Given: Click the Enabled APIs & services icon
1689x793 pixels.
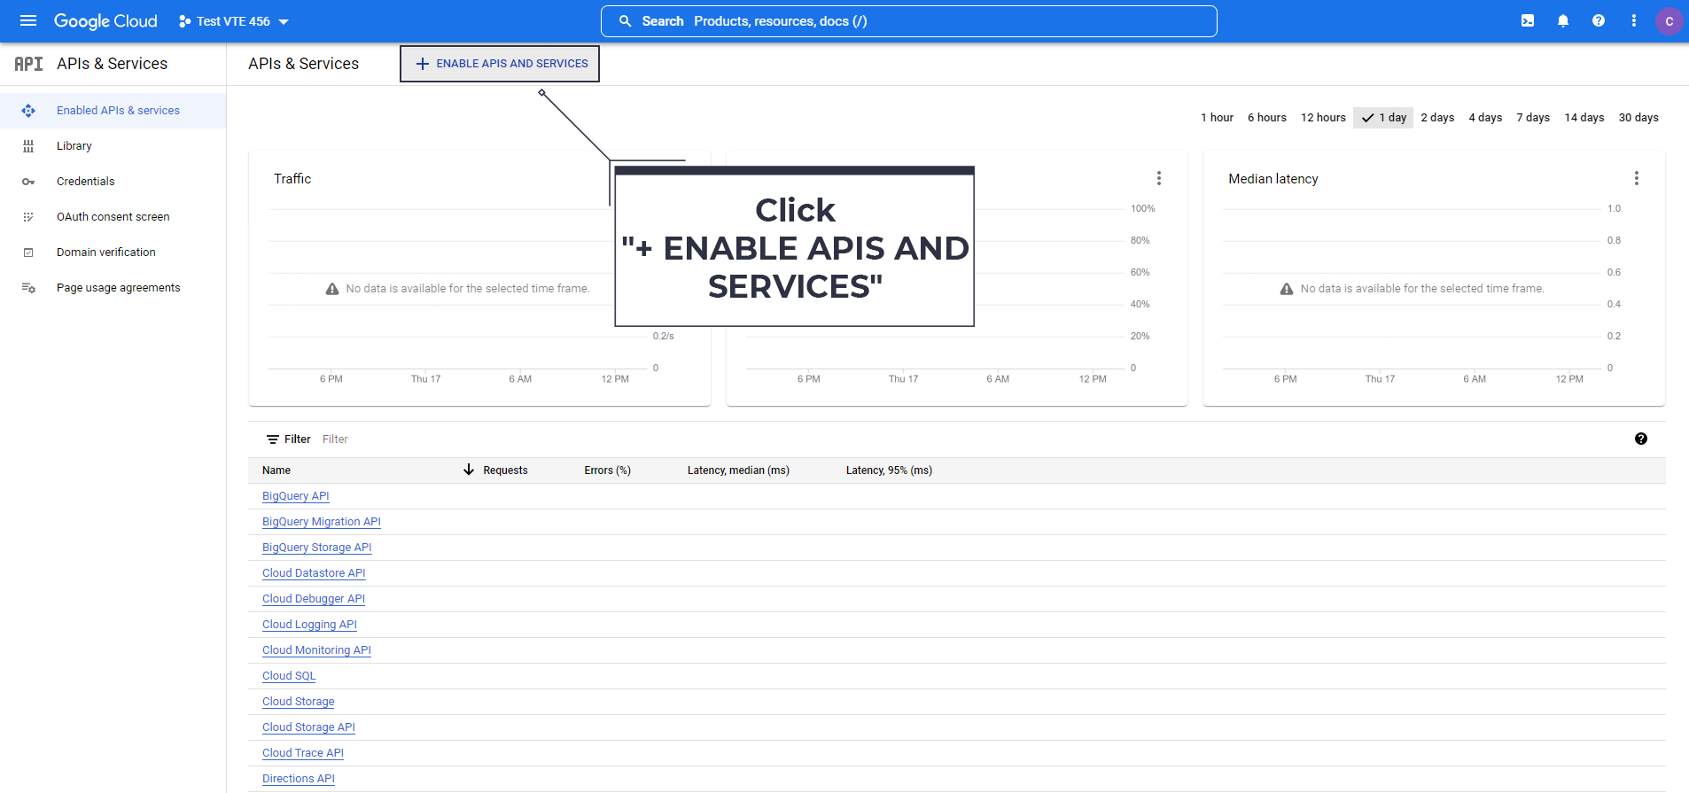Looking at the screenshot, I should click(28, 111).
